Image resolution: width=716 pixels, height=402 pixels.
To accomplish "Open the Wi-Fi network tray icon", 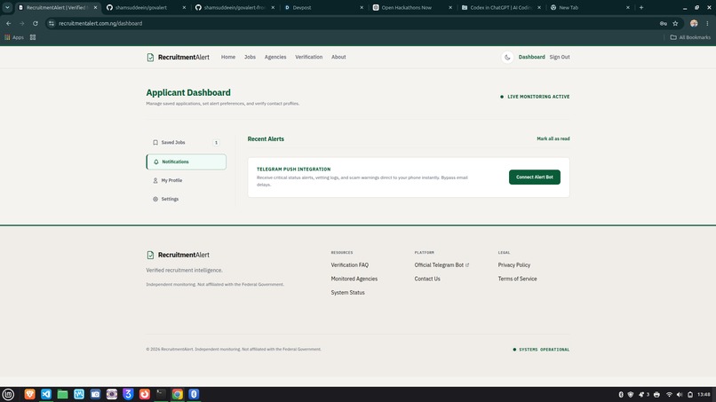I will click(669, 395).
